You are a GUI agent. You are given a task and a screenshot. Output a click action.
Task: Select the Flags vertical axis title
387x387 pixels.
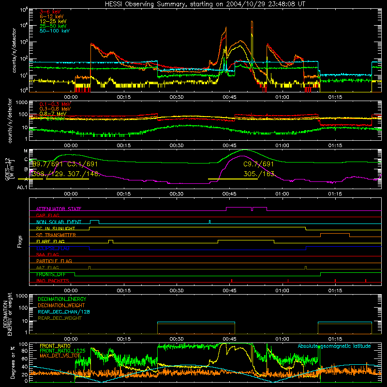(19, 241)
